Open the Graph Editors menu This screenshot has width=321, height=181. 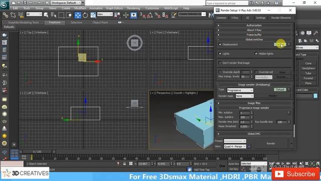tap(114, 8)
